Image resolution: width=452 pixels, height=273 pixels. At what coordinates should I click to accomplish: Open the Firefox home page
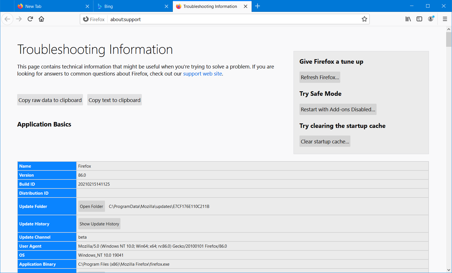[41, 19]
